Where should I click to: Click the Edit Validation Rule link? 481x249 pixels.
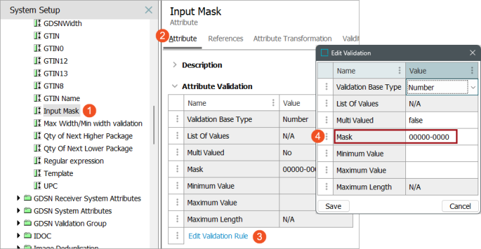218,236
